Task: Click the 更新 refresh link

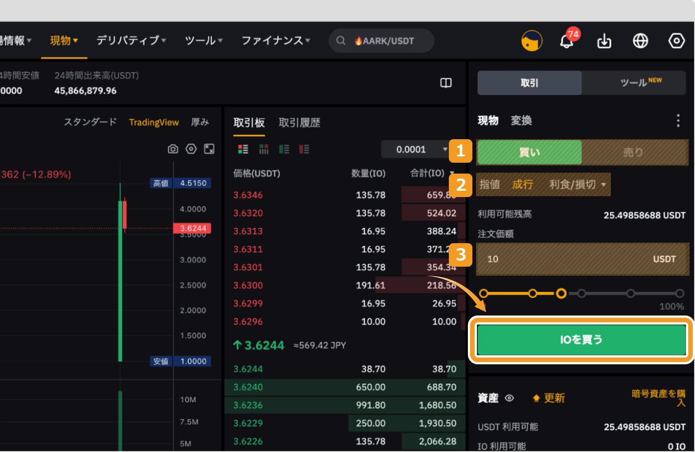Action: (x=549, y=398)
